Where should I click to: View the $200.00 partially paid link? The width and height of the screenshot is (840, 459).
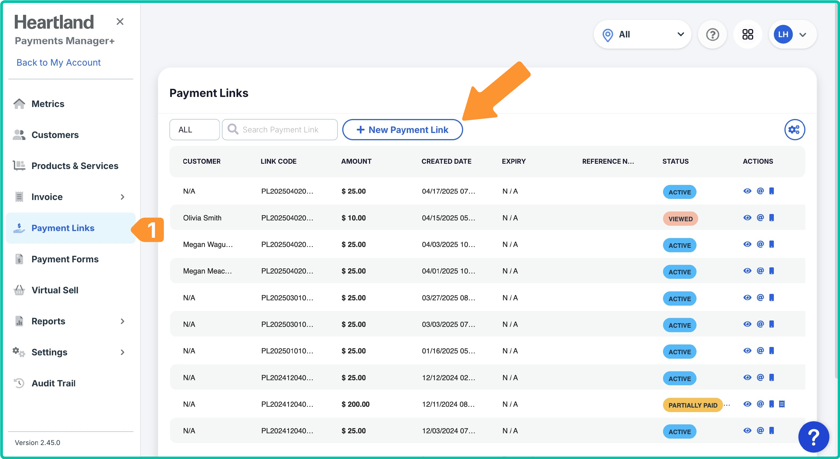coord(747,404)
